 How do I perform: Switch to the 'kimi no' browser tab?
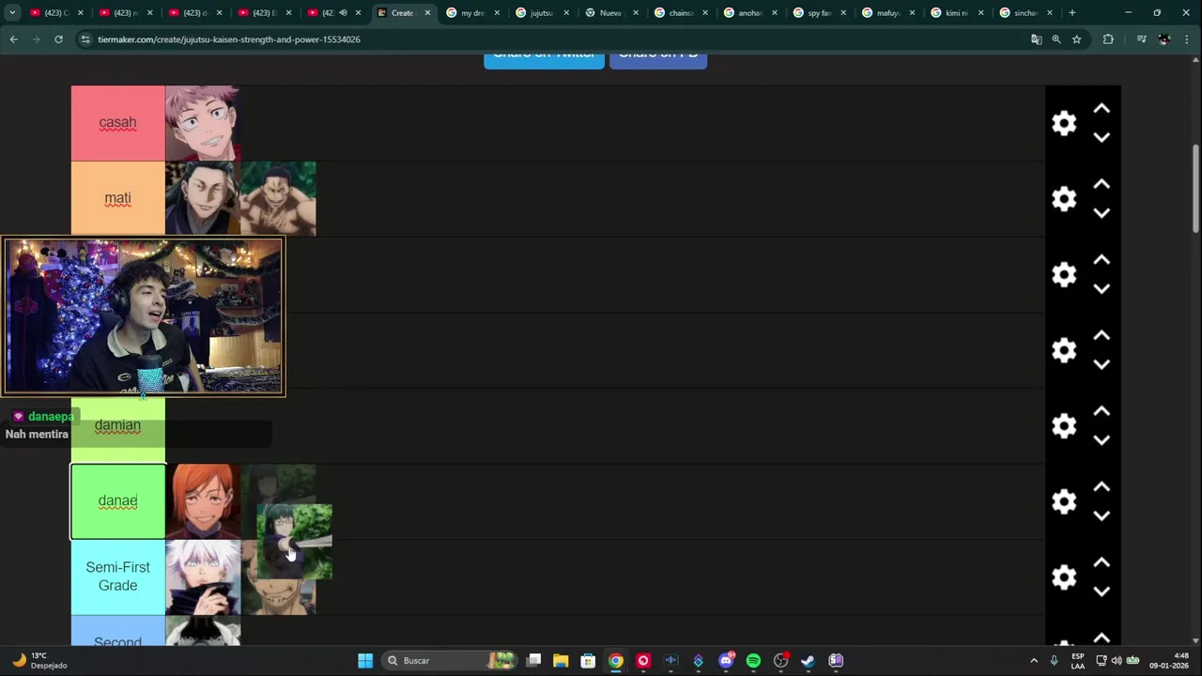click(955, 13)
